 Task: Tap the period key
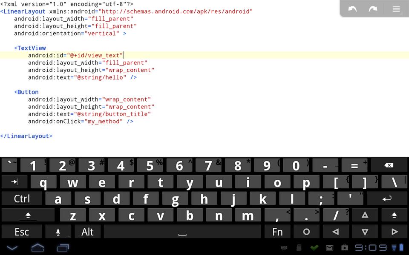tap(306, 215)
